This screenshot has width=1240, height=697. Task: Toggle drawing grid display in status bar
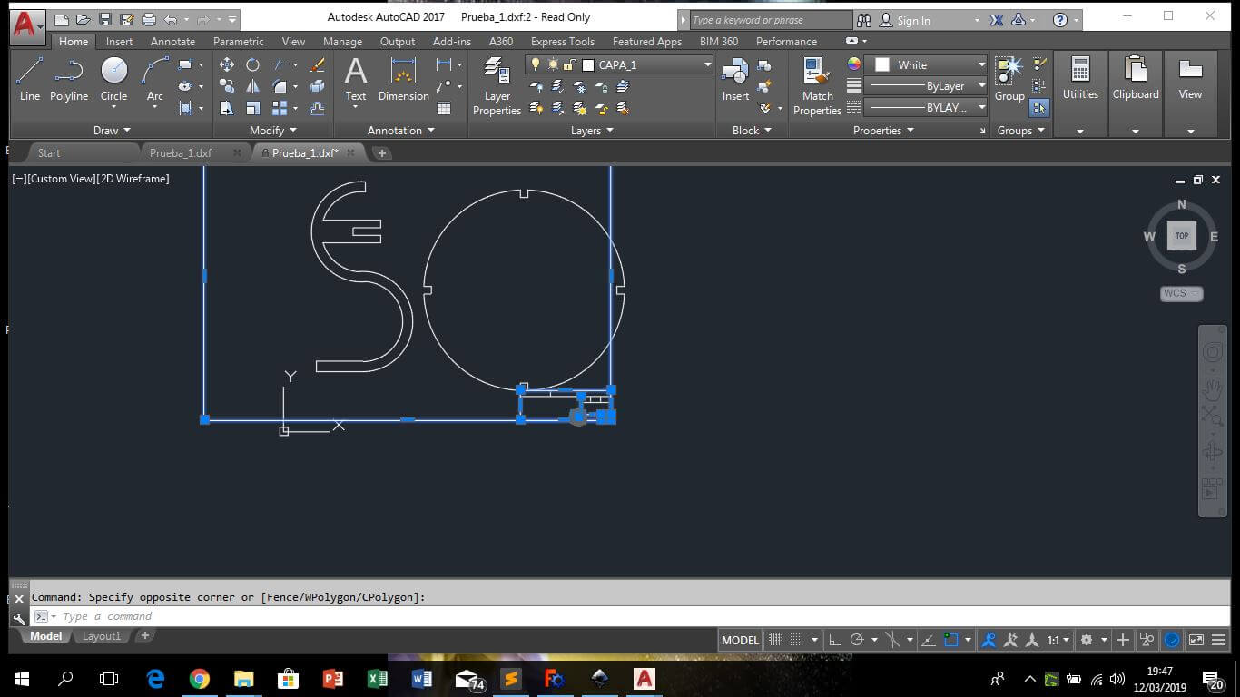774,640
